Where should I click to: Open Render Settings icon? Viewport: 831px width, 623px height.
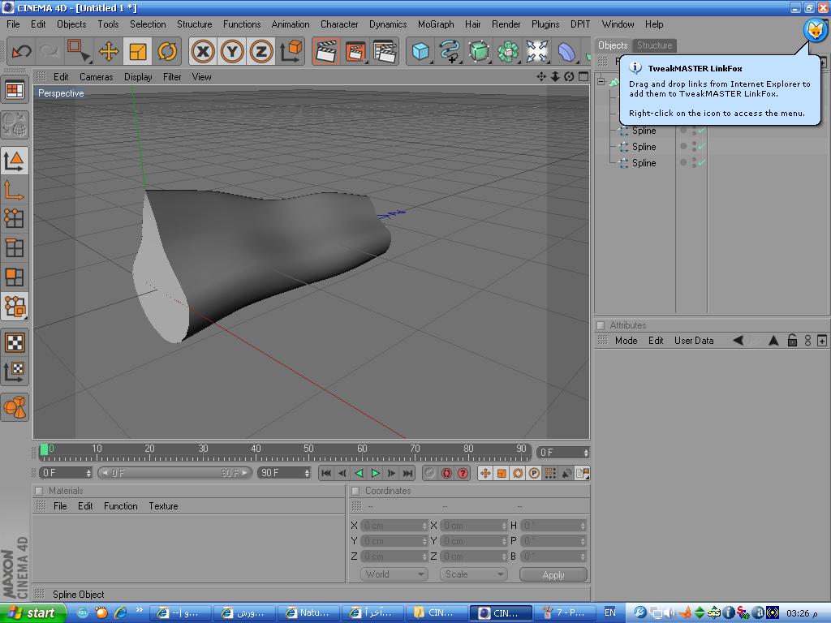(x=385, y=51)
